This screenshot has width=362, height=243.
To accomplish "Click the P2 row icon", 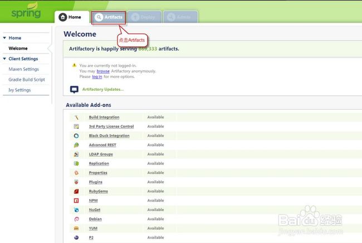I will pos(76,237).
